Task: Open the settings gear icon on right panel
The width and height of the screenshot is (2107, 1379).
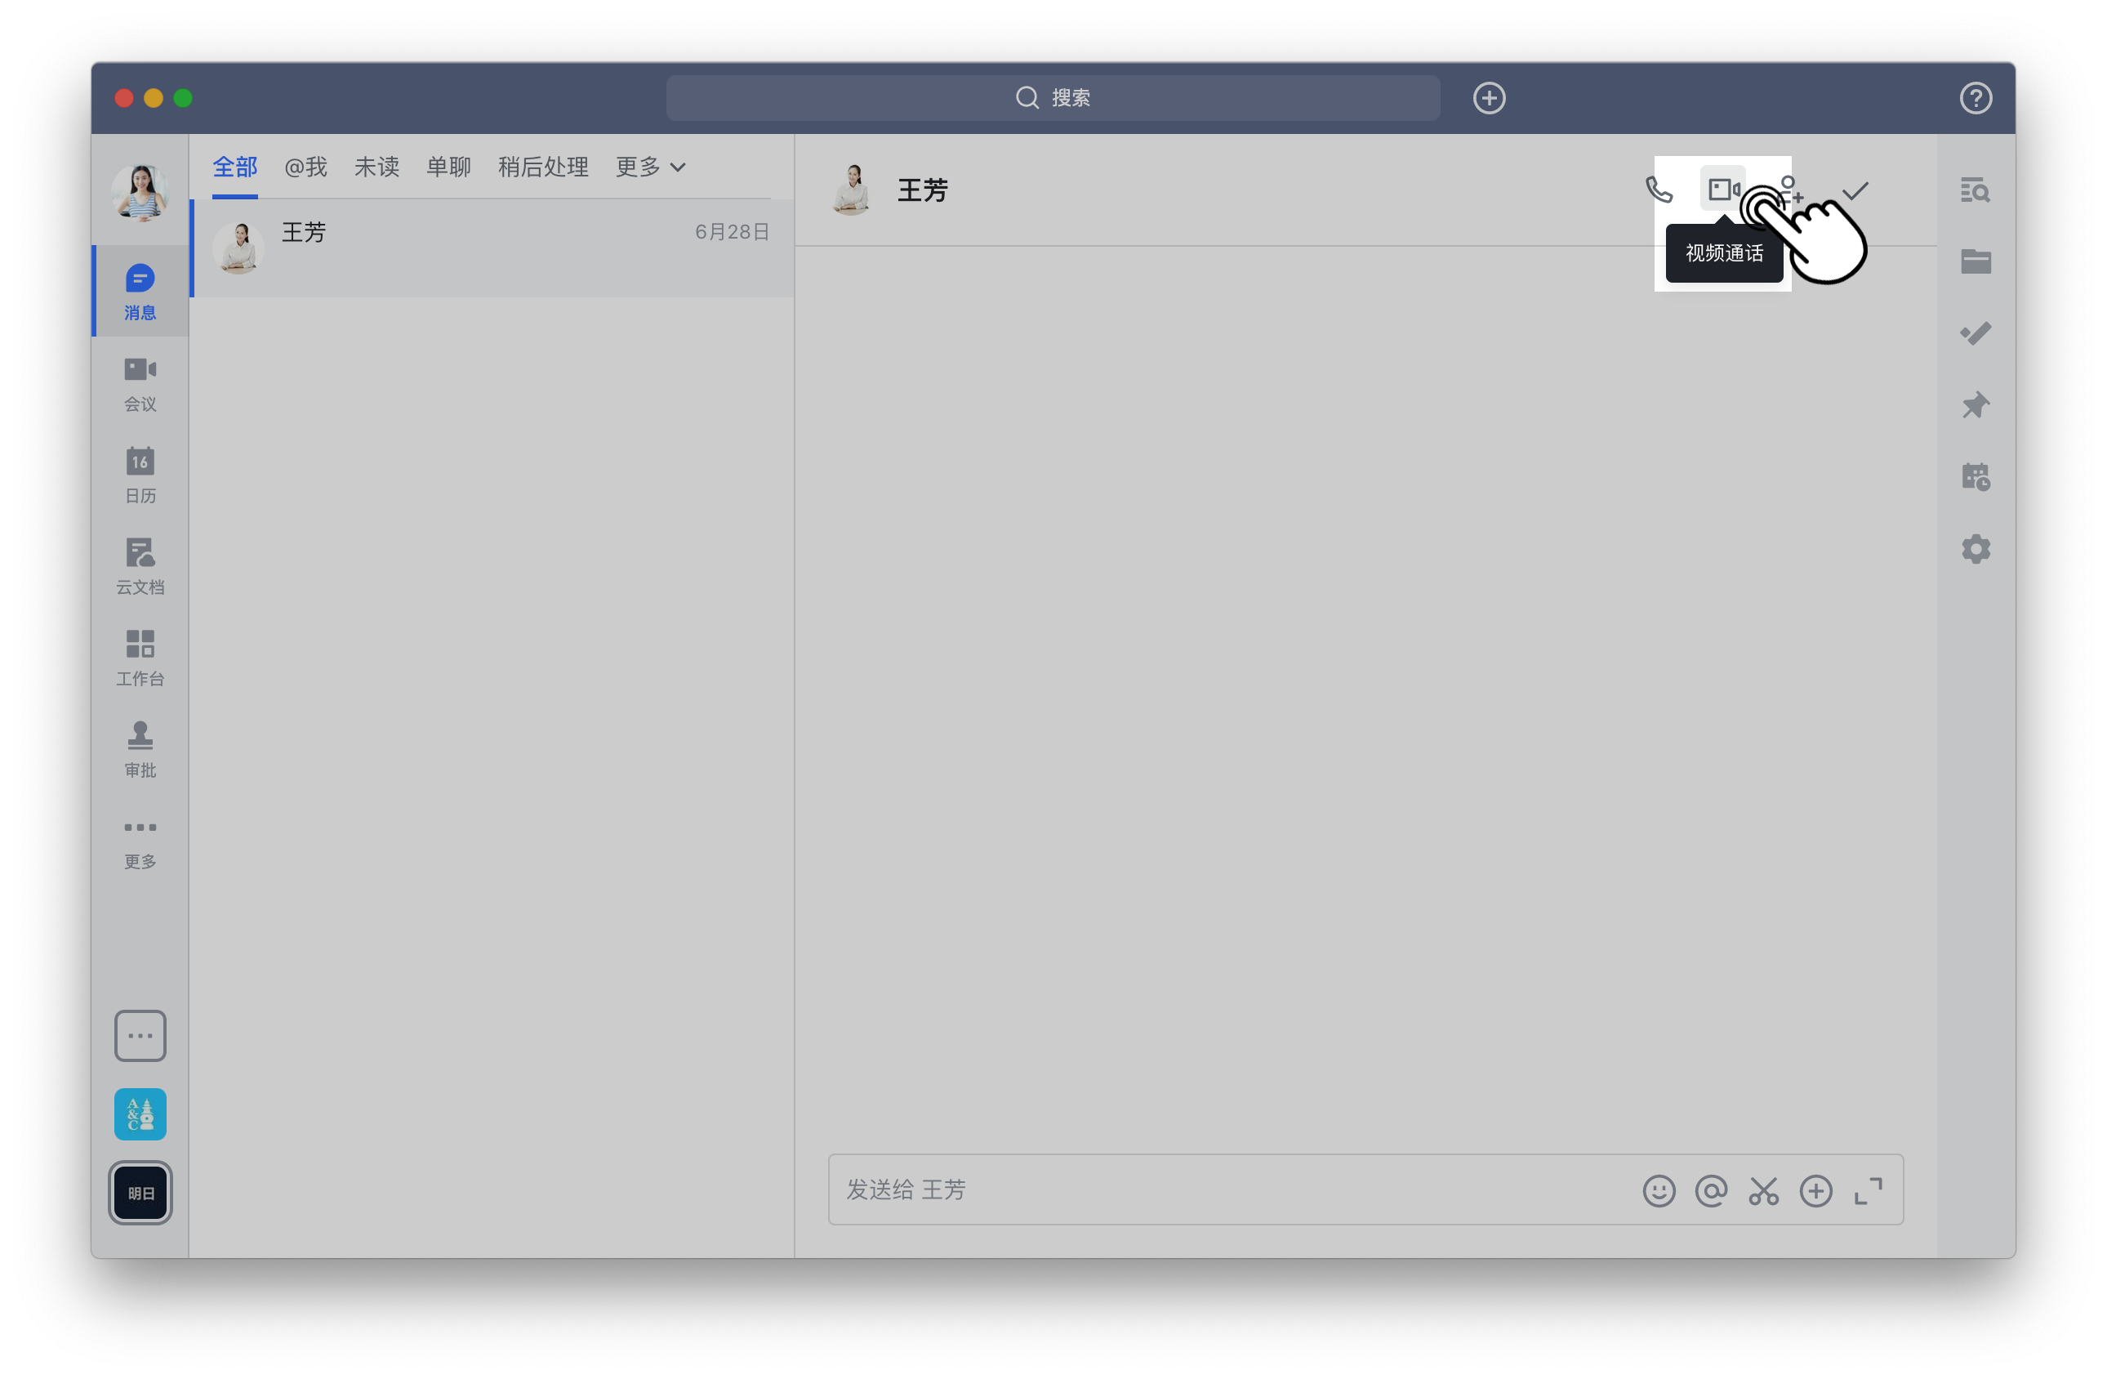Action: pyautogui.click(x=1975, y=548)
